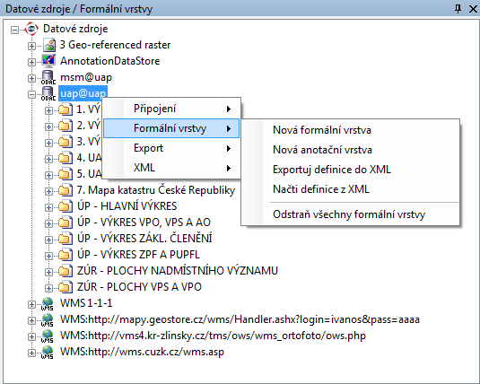The height and width of the screenshot is (384, 480).
Task: Click the ÚP - HLAVNÍ VÝKRES folder icon
Action: click(x=65, y=206)
